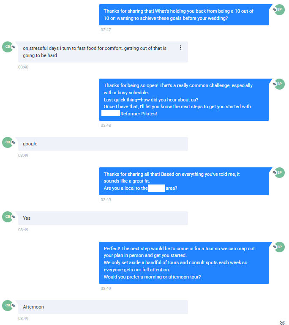Jump to latest messages via double-chevron arrow

[x=282, y=322]
